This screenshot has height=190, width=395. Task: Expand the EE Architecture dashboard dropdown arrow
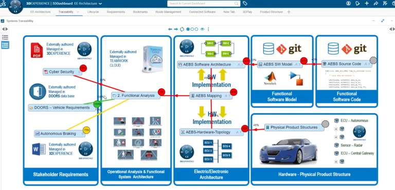coord(100,4)
